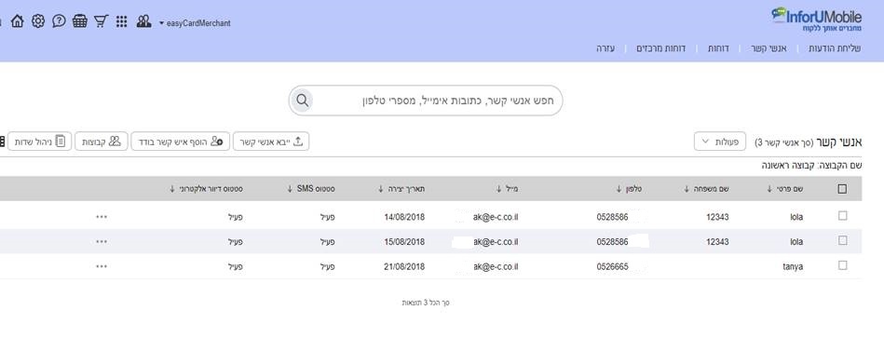Select all contacts header checkbox
The image size is (884, 351).
(842, 189)
